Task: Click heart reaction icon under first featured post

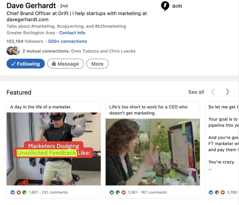Action: [18, 192]
